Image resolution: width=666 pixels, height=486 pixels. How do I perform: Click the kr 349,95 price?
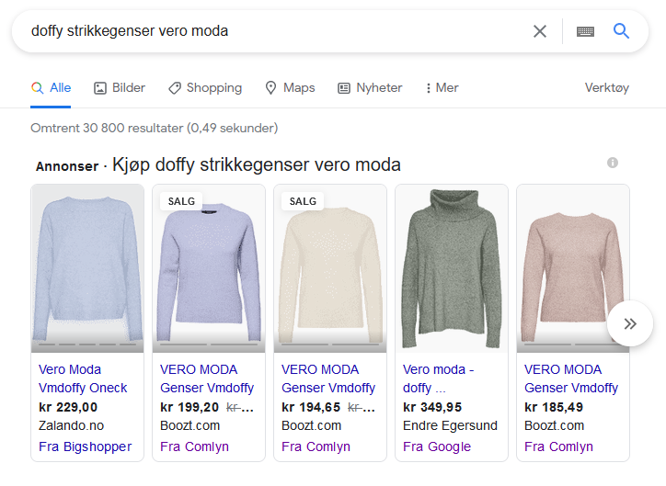coord(432,407)
